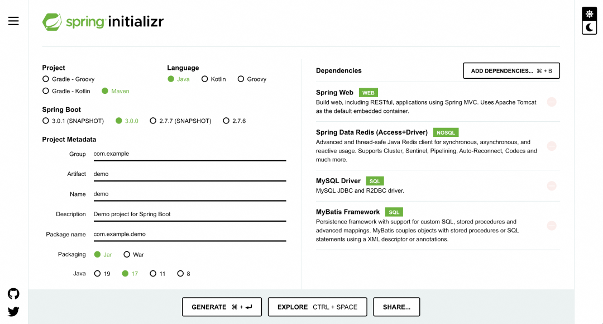603x324 pixels.
Task: Click the Generate button
Action: [x=222, y=307]
